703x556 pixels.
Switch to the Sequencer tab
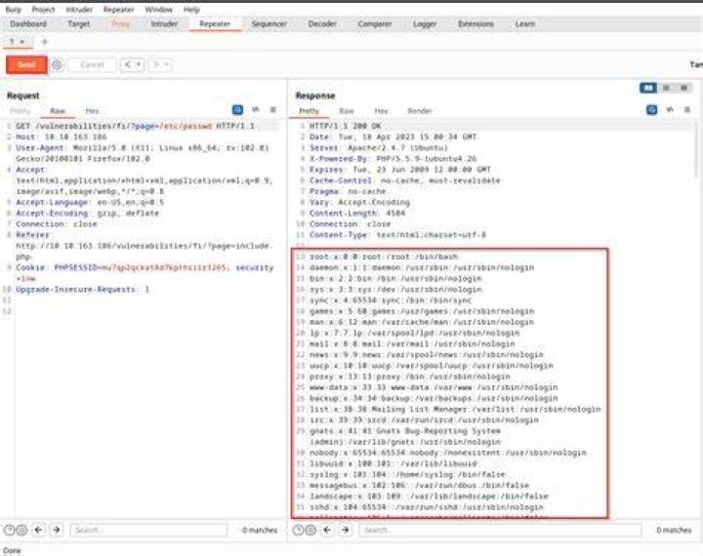(269, 23)
